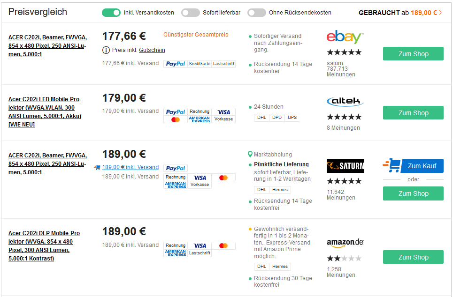Open the 189,00 € inkl. Versand link
The height and width of the screenshot is (297, 453).
[x=131, y=167]
